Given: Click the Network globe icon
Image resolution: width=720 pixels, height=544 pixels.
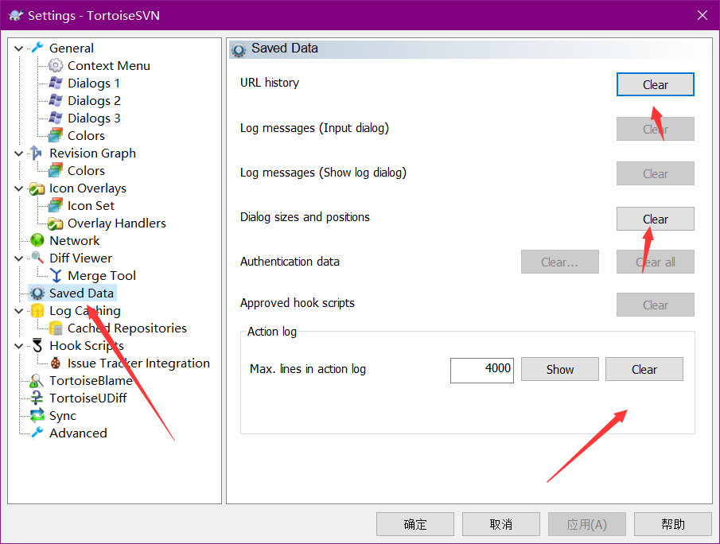Looking at the screenshot, I should pos(37,240).
